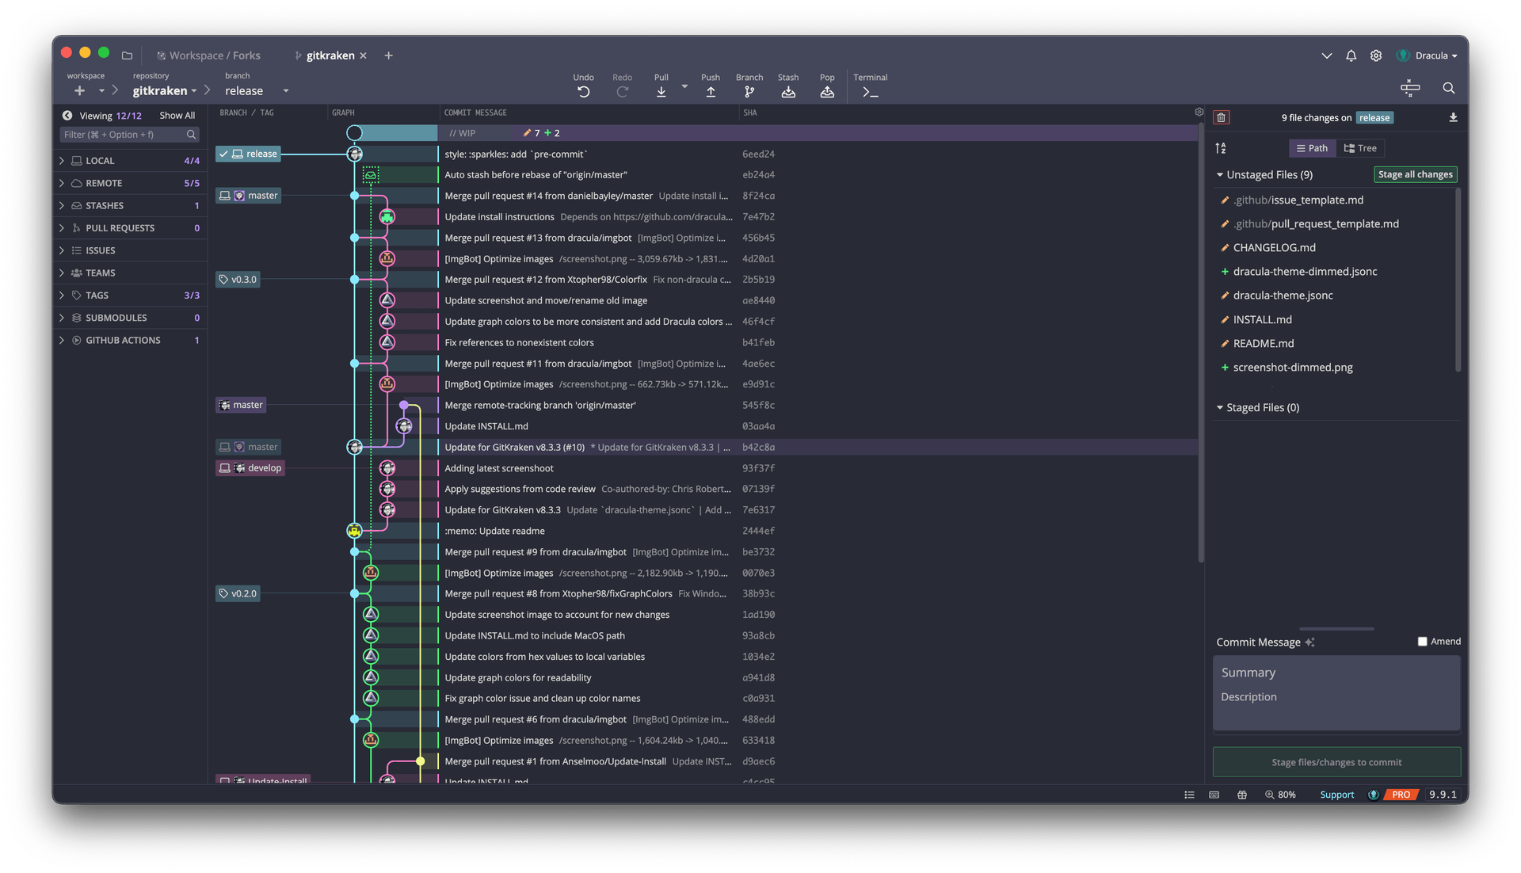This screenshot has height=873, width=1521.
Task: Click Stage files/changes to commit button
Action: click(1336, 761)
